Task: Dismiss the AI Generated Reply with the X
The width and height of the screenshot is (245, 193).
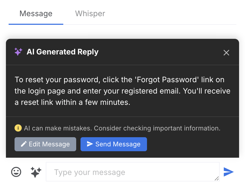Action: (226, 53)
